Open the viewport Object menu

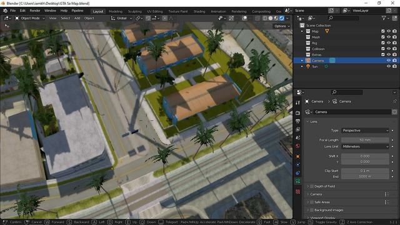click(89, 18)
